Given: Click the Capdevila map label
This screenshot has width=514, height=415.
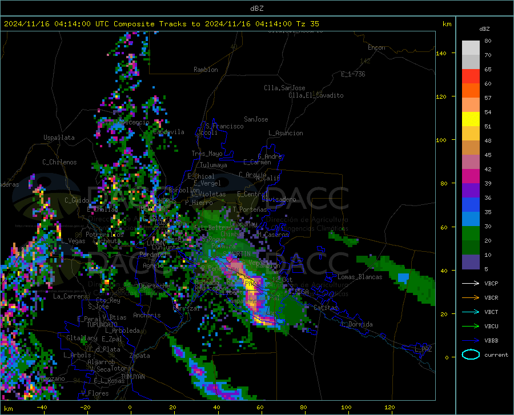Looking at the screenshot, I should [x=168, y=132].
